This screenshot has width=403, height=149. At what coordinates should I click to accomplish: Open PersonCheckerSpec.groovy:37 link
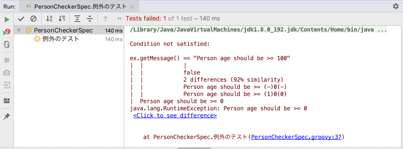pos(296,137)
